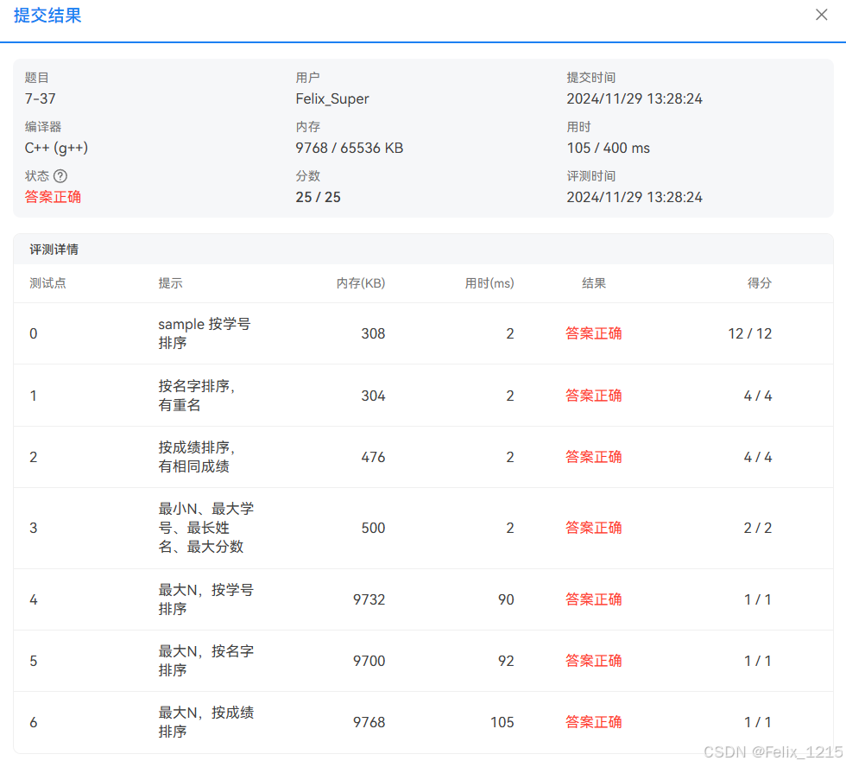This screenshot has height=767, width=846.
Task: Click the close X icon on the dialog
Action: point(821,15)
